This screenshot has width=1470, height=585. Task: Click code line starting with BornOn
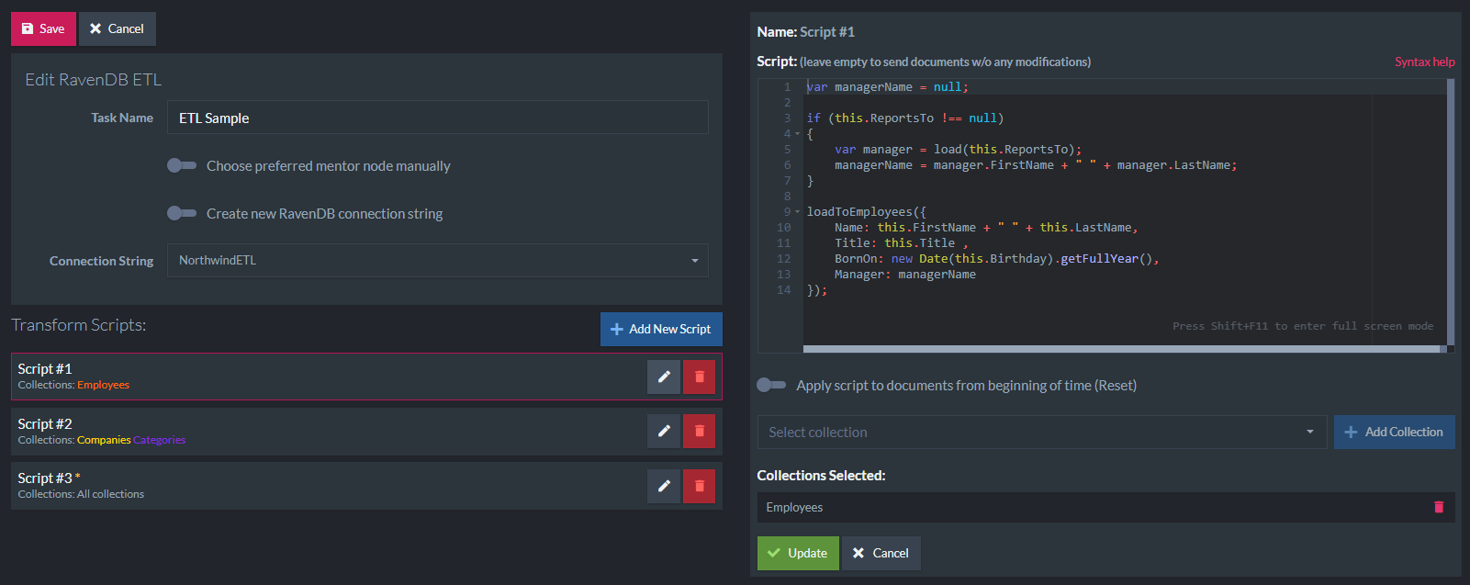(x=996, y=259)
